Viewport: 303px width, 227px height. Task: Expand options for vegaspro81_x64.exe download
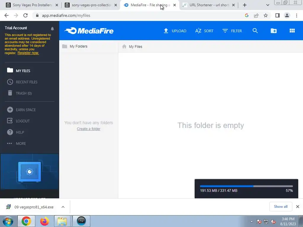click(63, 207)
